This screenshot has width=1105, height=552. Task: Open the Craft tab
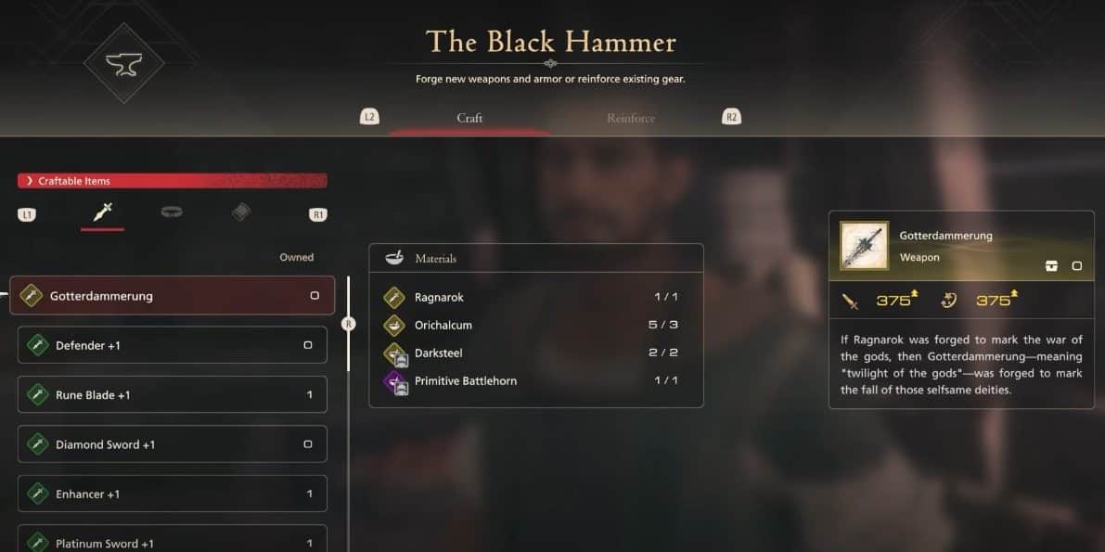point(469,119)
